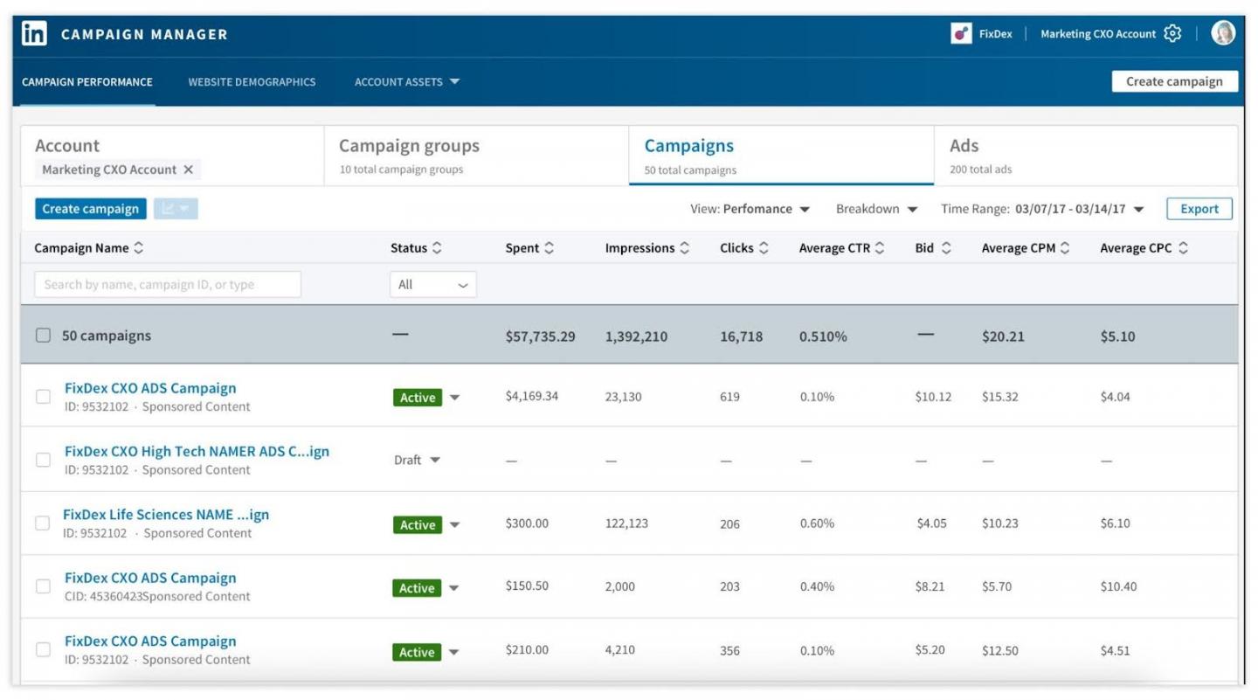Select all 50 campaigns checkbox
Viewport: 1258px width, 700px height.
[x=43, y=336]
